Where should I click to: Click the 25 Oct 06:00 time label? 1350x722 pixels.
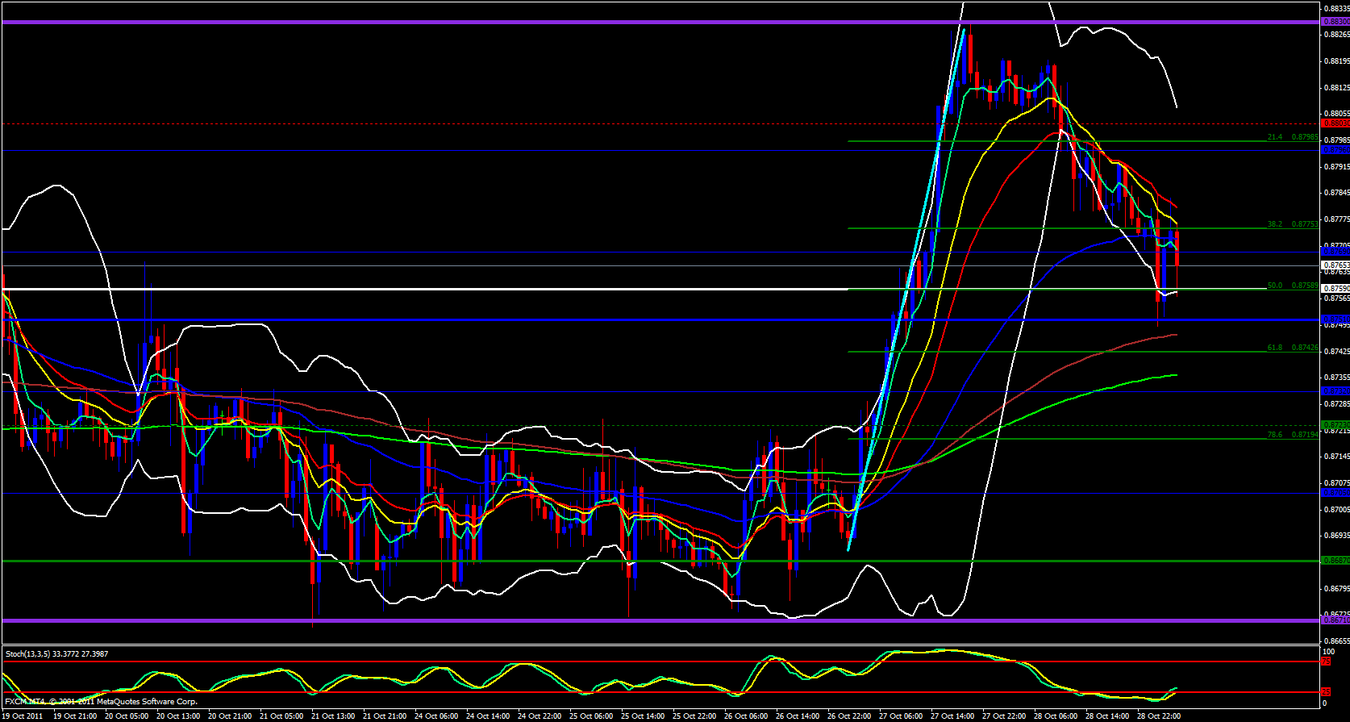[x=591, y=716]
